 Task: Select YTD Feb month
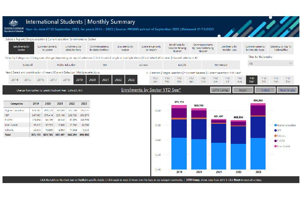pyautogui.click(x=167, y=80)
